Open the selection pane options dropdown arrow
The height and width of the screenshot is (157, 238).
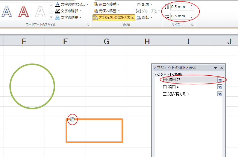tap(215, 68)
